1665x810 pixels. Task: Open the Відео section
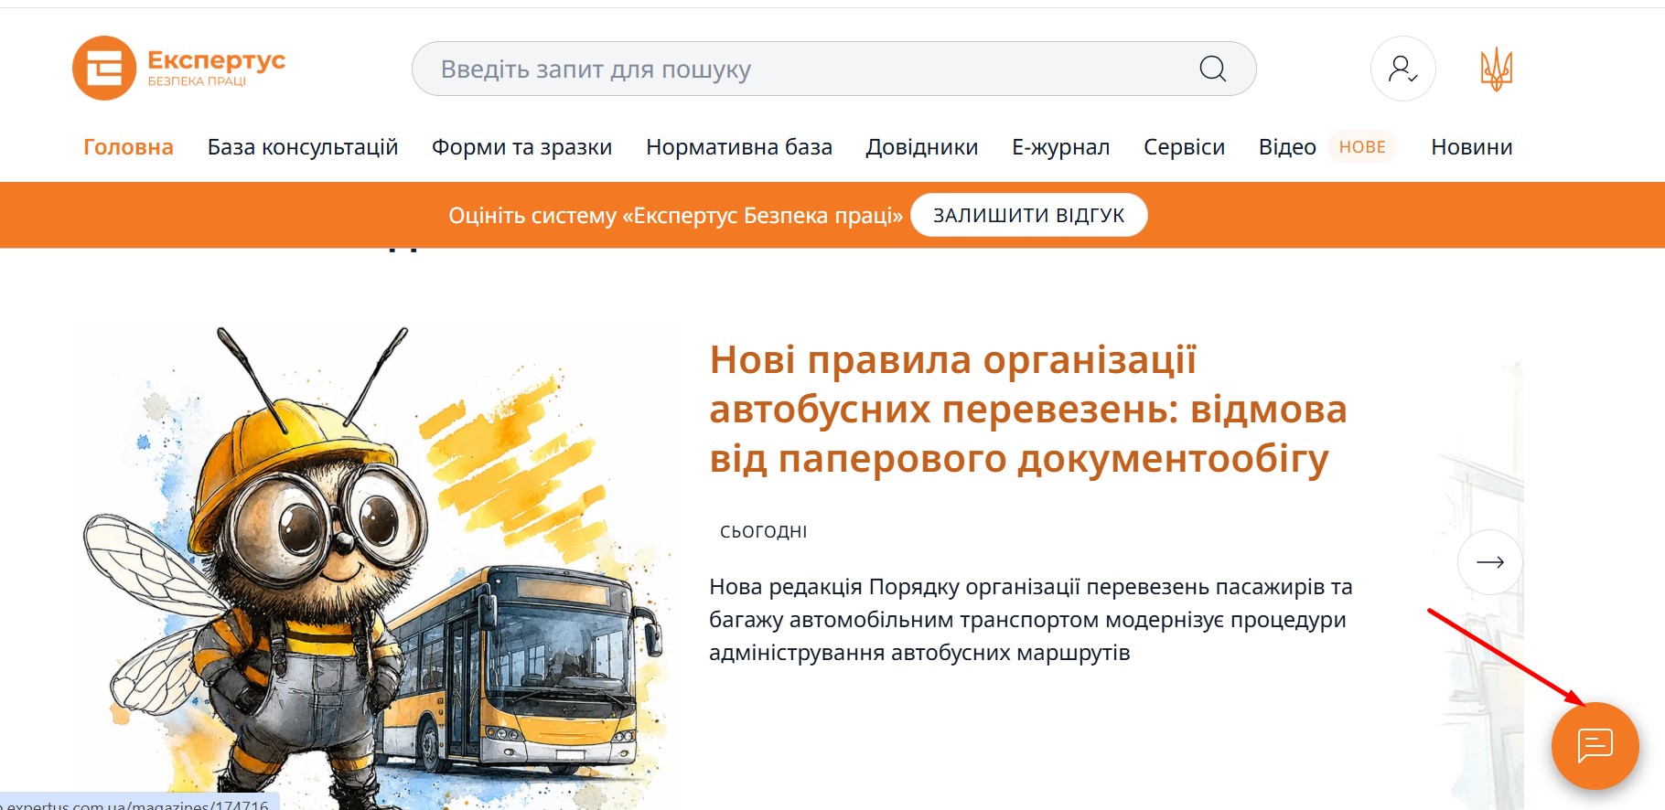click(1287, 147)
